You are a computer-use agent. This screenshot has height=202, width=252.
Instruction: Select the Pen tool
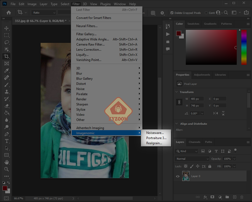[6, 134]
